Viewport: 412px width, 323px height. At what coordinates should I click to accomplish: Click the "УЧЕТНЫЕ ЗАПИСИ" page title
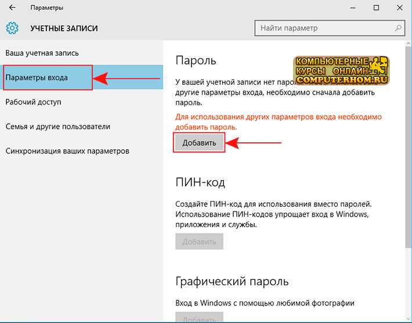click(x=64, y=28)
